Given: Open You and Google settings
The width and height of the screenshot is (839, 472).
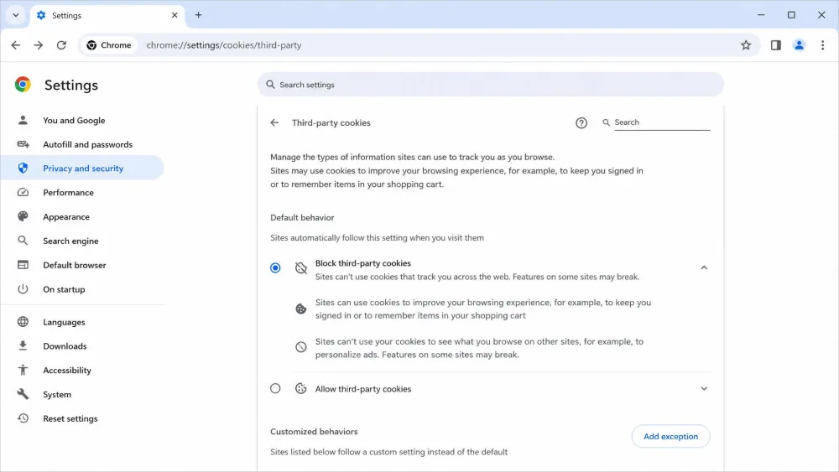Looking at the screenshot, I should pos(82,120).
